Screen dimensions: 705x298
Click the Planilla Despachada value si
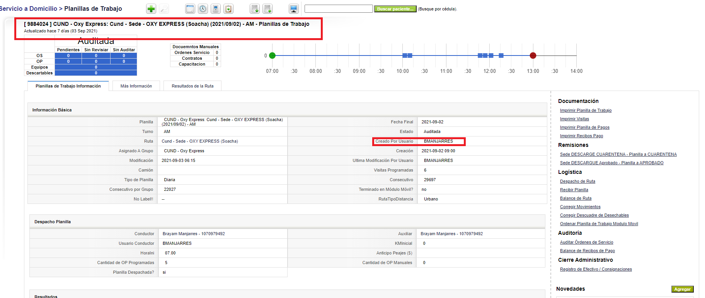164,272
